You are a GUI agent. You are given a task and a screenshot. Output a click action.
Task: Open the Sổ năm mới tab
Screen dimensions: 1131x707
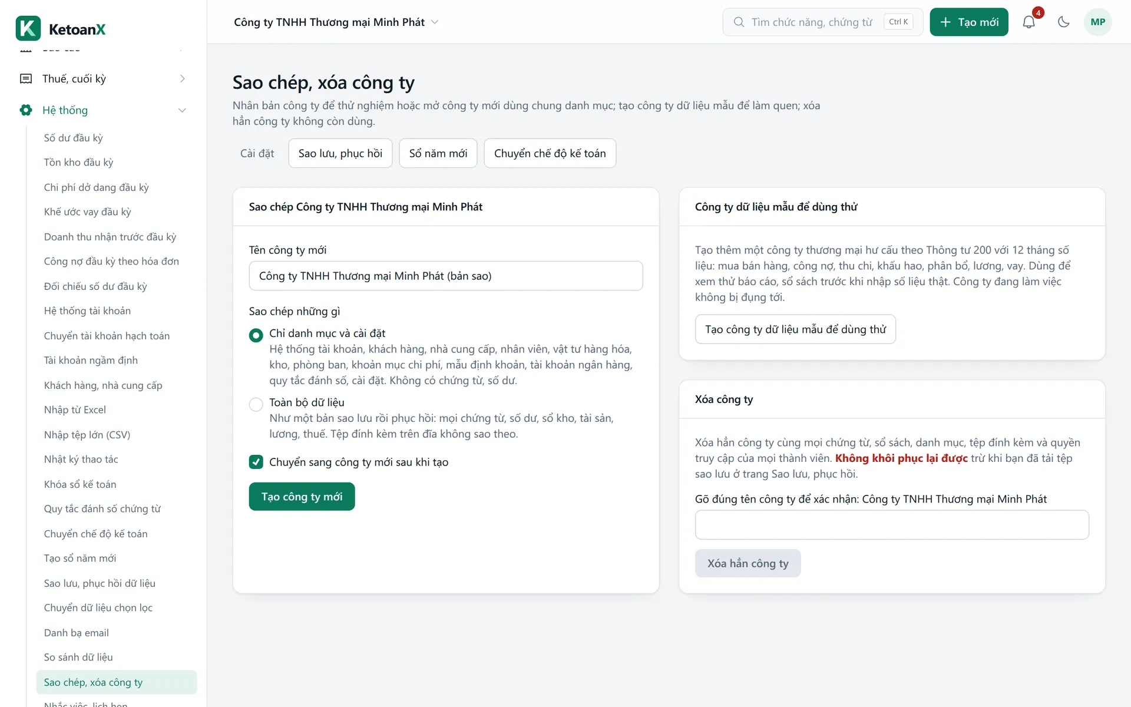point(438,153)
